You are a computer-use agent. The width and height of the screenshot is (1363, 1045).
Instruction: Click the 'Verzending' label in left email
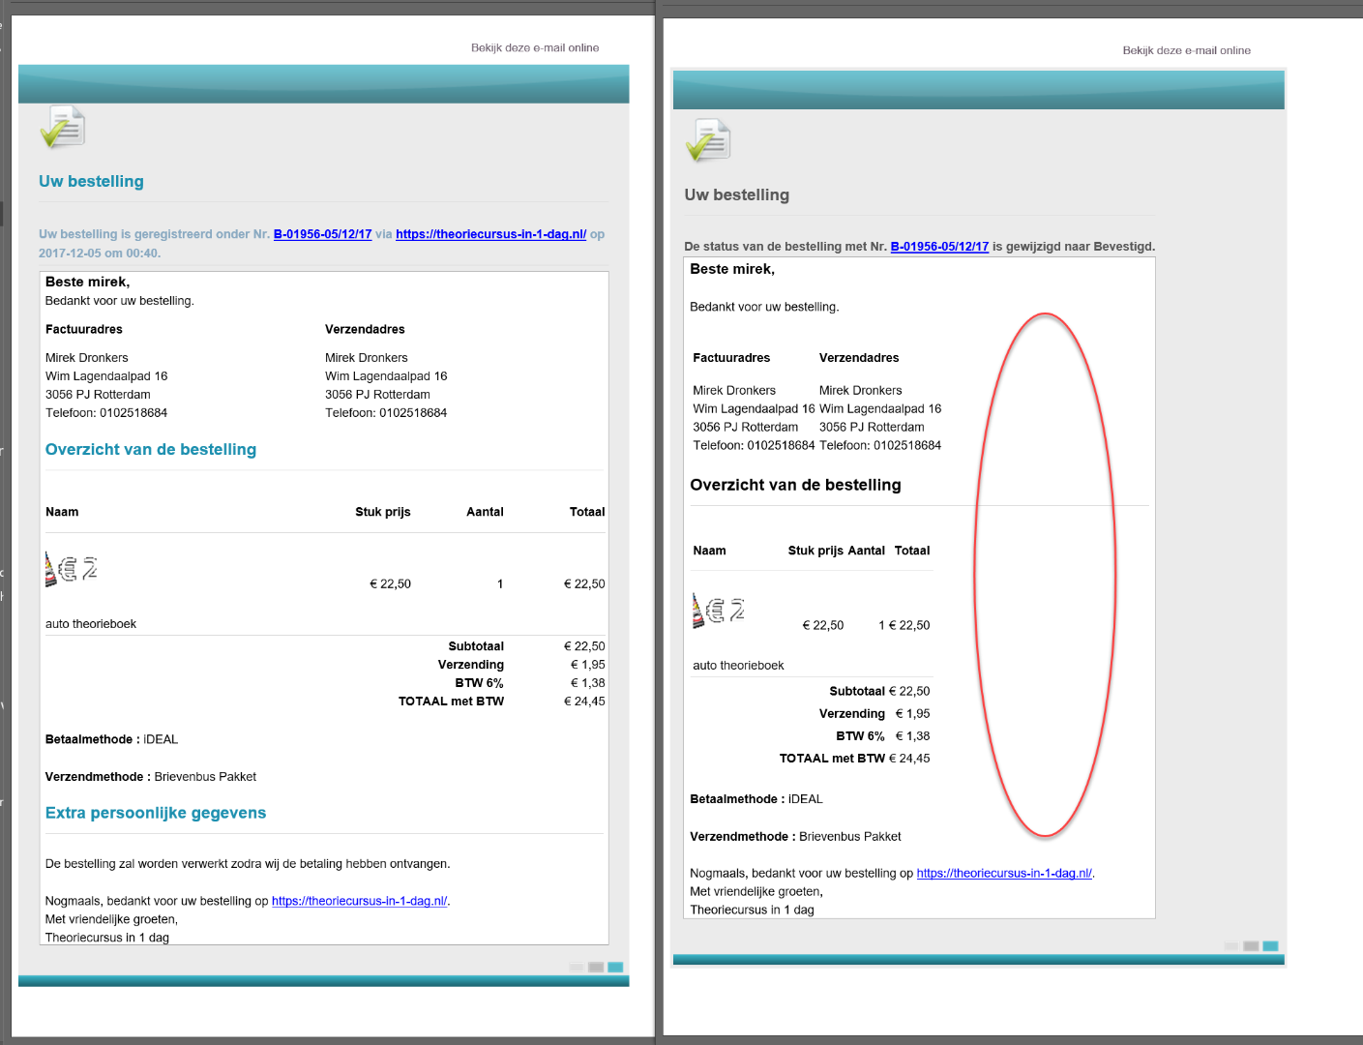(x=471, y=665)
